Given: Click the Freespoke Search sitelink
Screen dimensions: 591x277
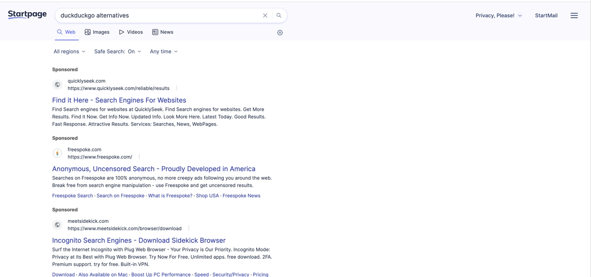Looking at the screenshot, I should [x=72, y=196].
